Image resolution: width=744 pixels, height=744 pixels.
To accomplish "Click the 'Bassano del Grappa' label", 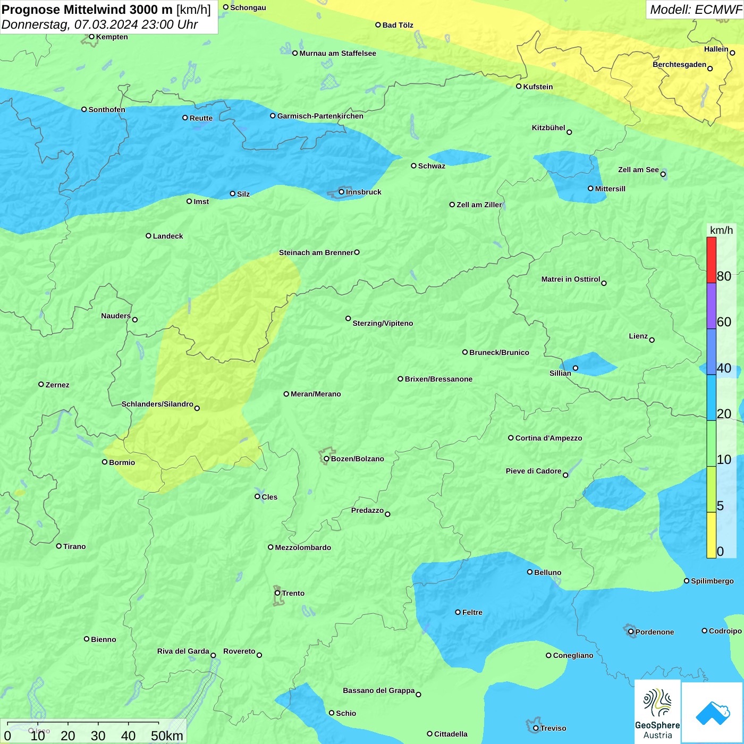I will 379,690.
